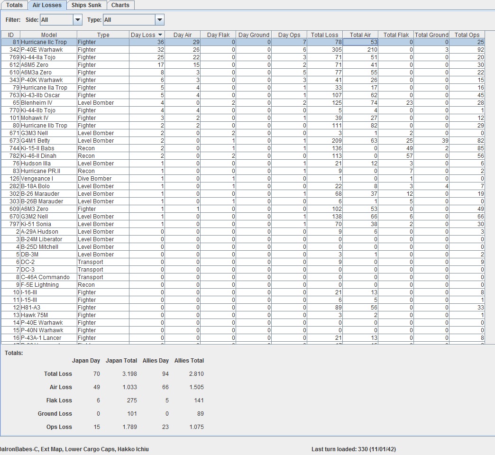The image size is (495, 455).
Task: Sort by the Type column header
Action: point(103,35)
